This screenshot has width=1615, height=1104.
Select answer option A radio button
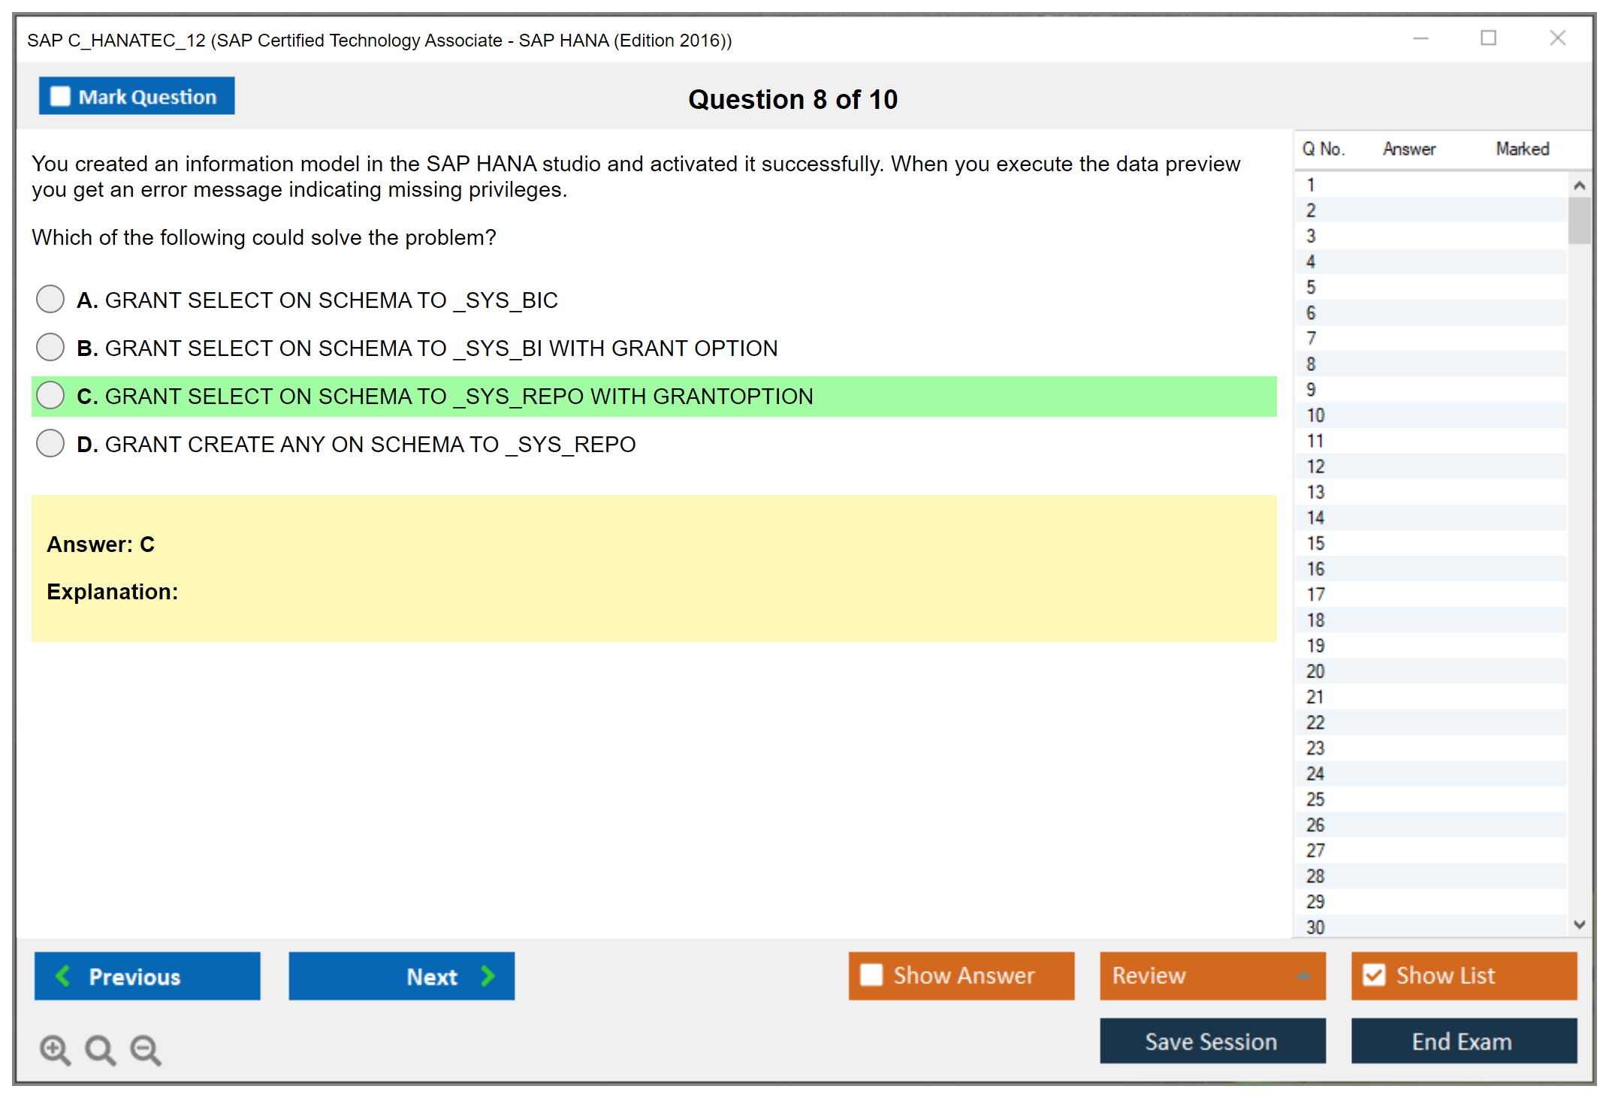tap(50, 299)
